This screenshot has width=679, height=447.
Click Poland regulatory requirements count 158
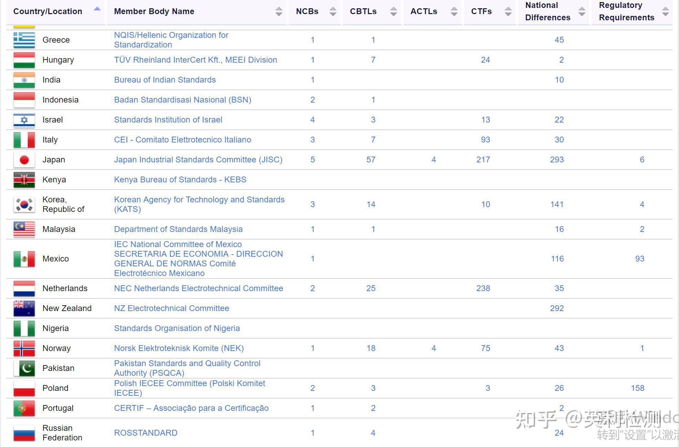(637, 388)
